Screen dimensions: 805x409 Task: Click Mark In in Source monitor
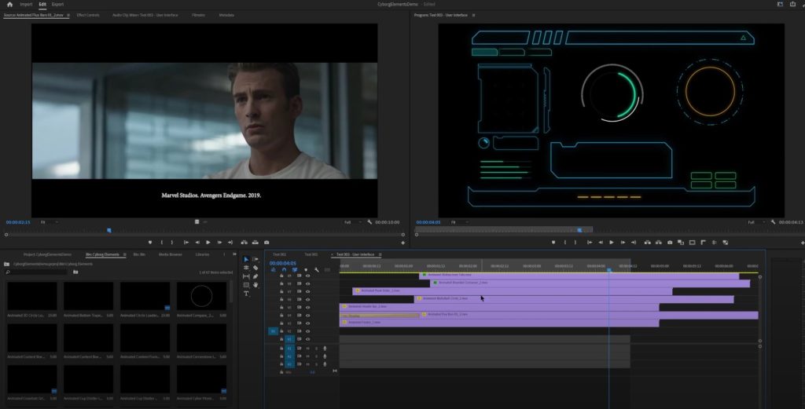pos(161,243)
